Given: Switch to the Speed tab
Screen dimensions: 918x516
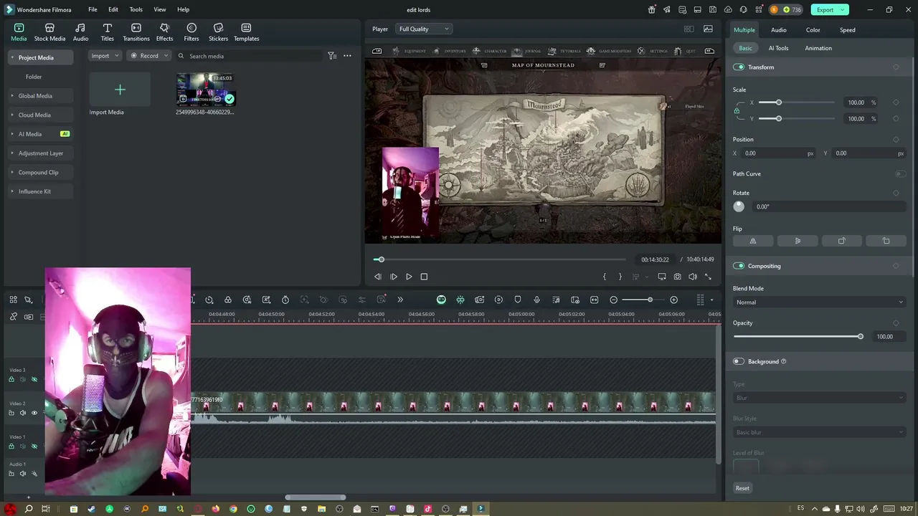Looking at the screenshot, I should 848,30.
